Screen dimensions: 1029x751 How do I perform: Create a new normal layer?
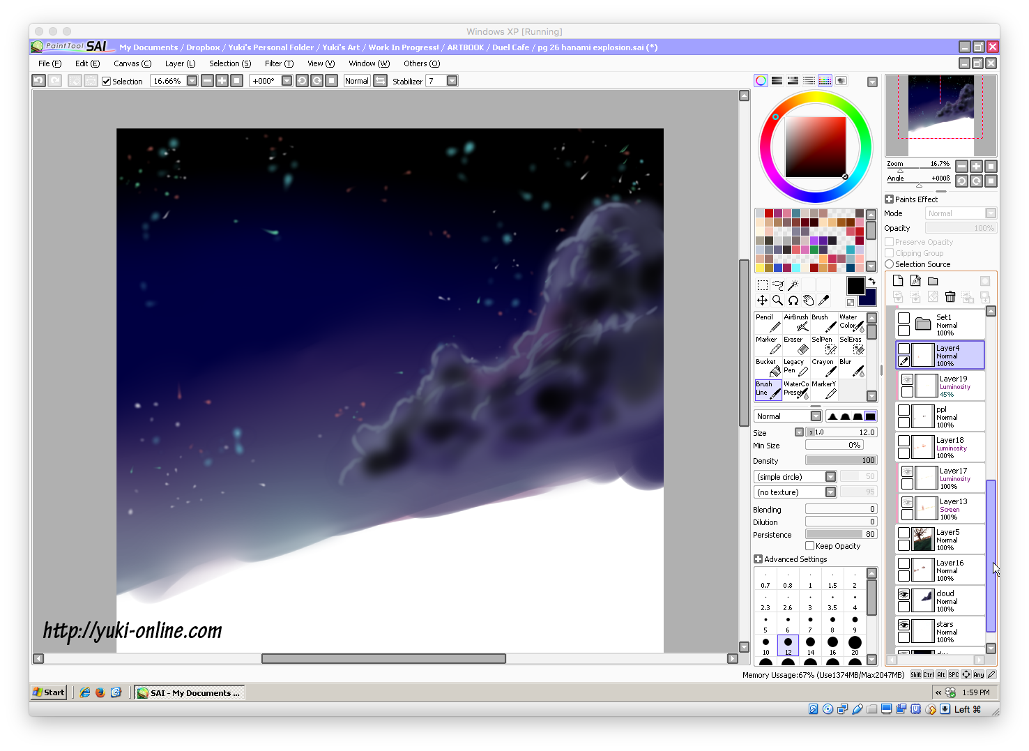(x=898, y=281)
